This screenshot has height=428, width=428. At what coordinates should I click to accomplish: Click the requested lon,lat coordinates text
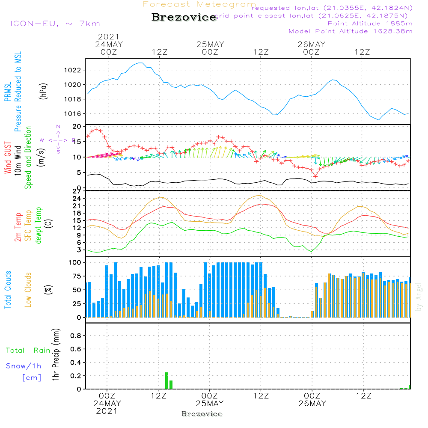332,8
